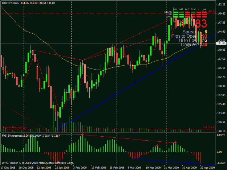Click the M5 timeframe header in signal bars
This screenshot has height=170, width=227.
pos(181,9)
